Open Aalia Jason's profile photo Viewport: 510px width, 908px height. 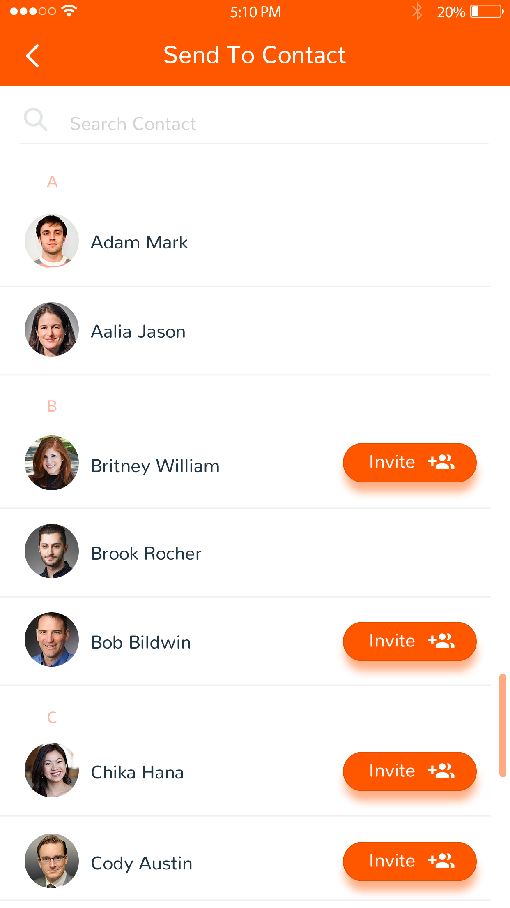click(52, 329)
